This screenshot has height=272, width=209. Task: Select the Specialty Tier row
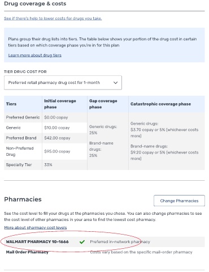pyautogui.click(x=45, y=165)
